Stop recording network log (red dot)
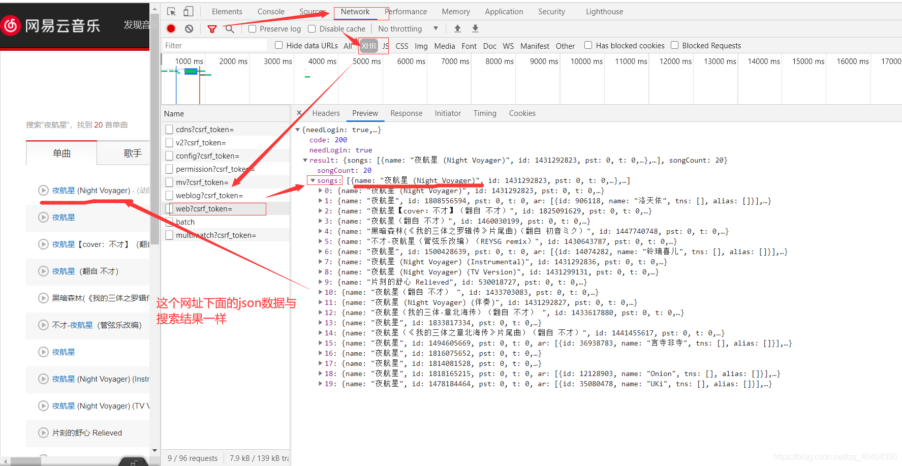Viewport: 902px width, 466px height. pyautogui.click(x=171, y=29)
